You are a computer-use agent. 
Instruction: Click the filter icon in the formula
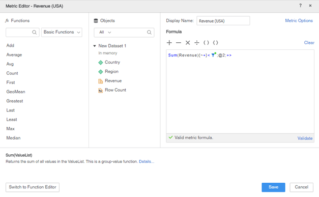(213, 55)
